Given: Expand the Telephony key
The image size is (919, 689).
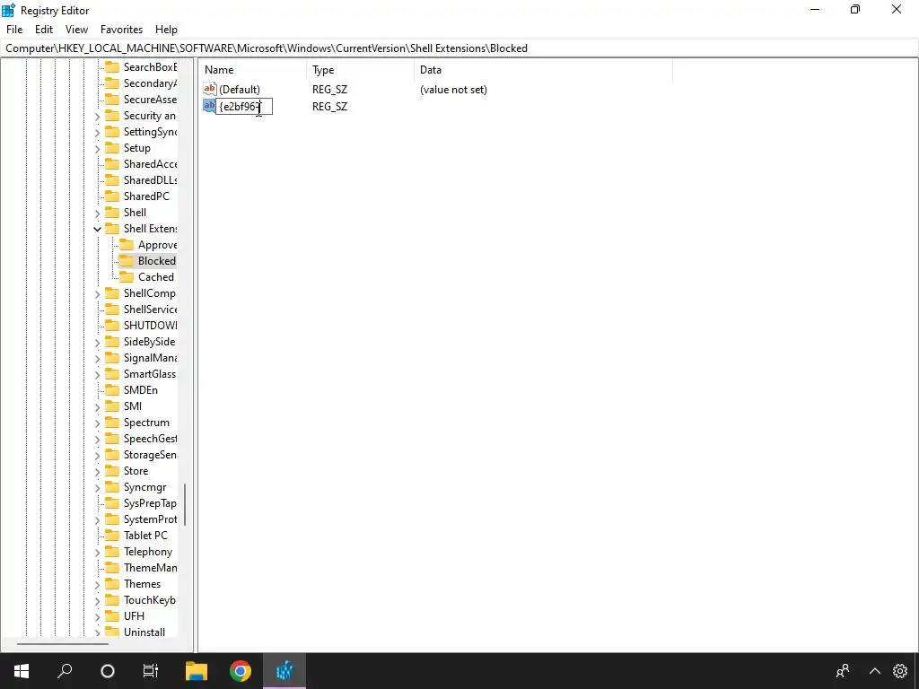Looking at the screenshot, I should pyautogui.click(x=97, y=552).
